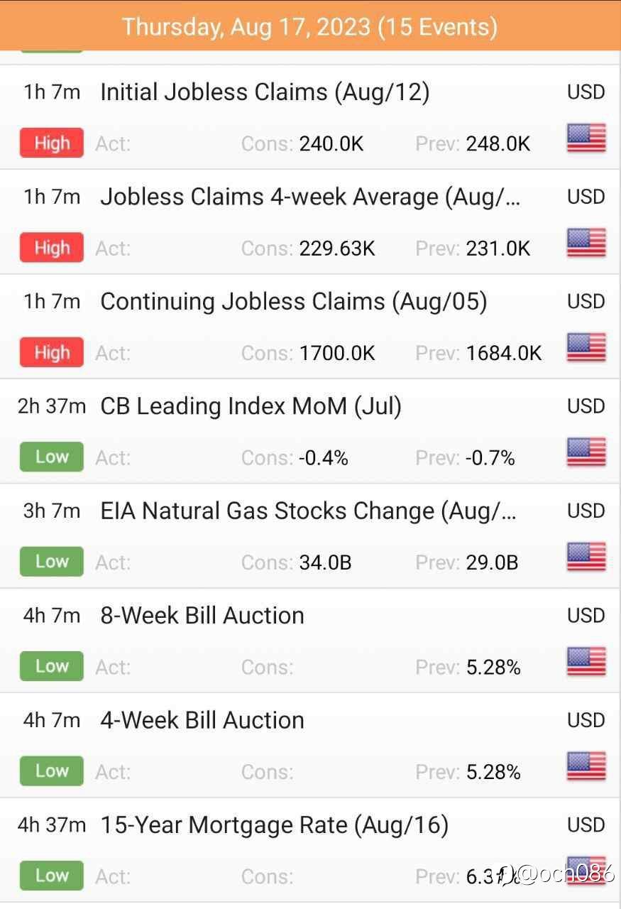The image size is (621, 909).
Task: Open the Jobless Claims 4-week Average event
Action: click(x=310, y=222)
